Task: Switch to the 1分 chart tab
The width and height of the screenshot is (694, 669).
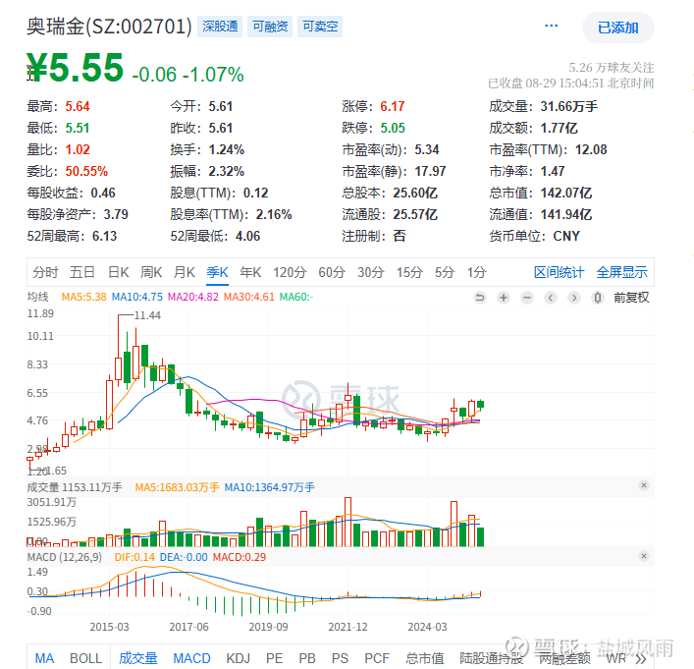Action: pos(477,272)
